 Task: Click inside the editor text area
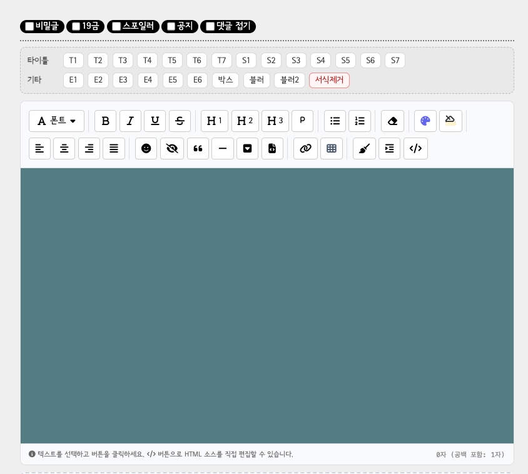click(x=267, y=305)
